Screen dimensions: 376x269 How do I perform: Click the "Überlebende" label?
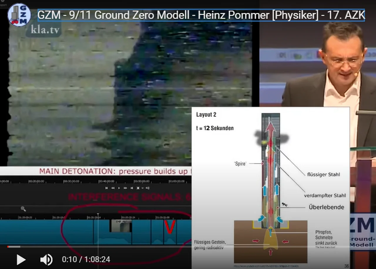(326, 207)
